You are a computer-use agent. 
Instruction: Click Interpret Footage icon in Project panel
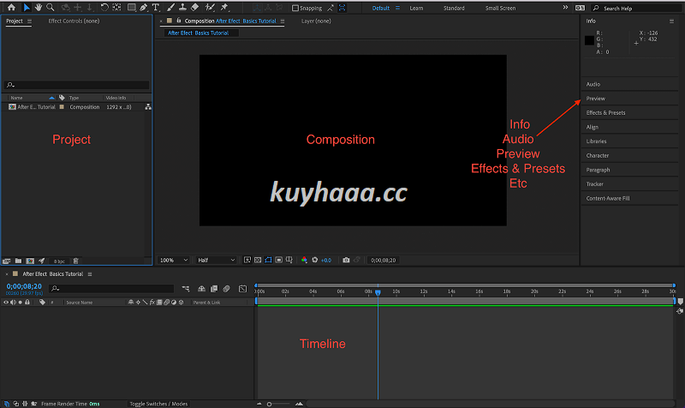point(7,261)
